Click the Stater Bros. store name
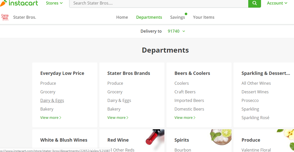This screenshot has width=294, height=152. [25, 17]
